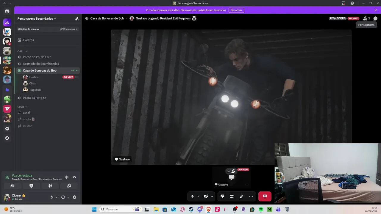Expand Personagens Secundários server menu
This screenshot has height=214, width=381.
click(x=37, y=18)
